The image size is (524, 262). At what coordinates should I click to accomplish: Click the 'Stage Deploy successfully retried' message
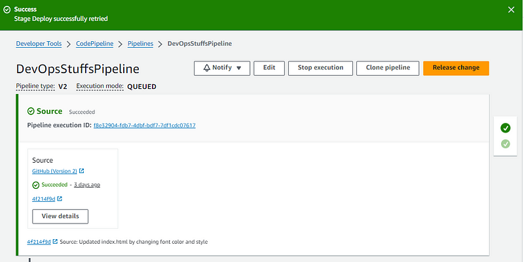(x=61, y=19)
